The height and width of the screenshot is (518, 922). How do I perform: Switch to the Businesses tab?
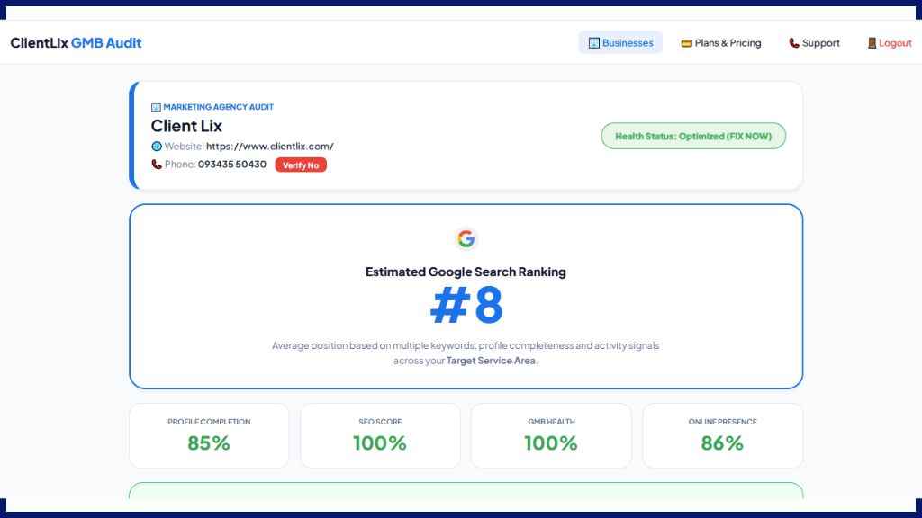click(x=620, y=42)
